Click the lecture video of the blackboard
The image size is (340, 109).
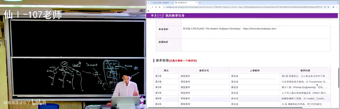tap(73, 54)
